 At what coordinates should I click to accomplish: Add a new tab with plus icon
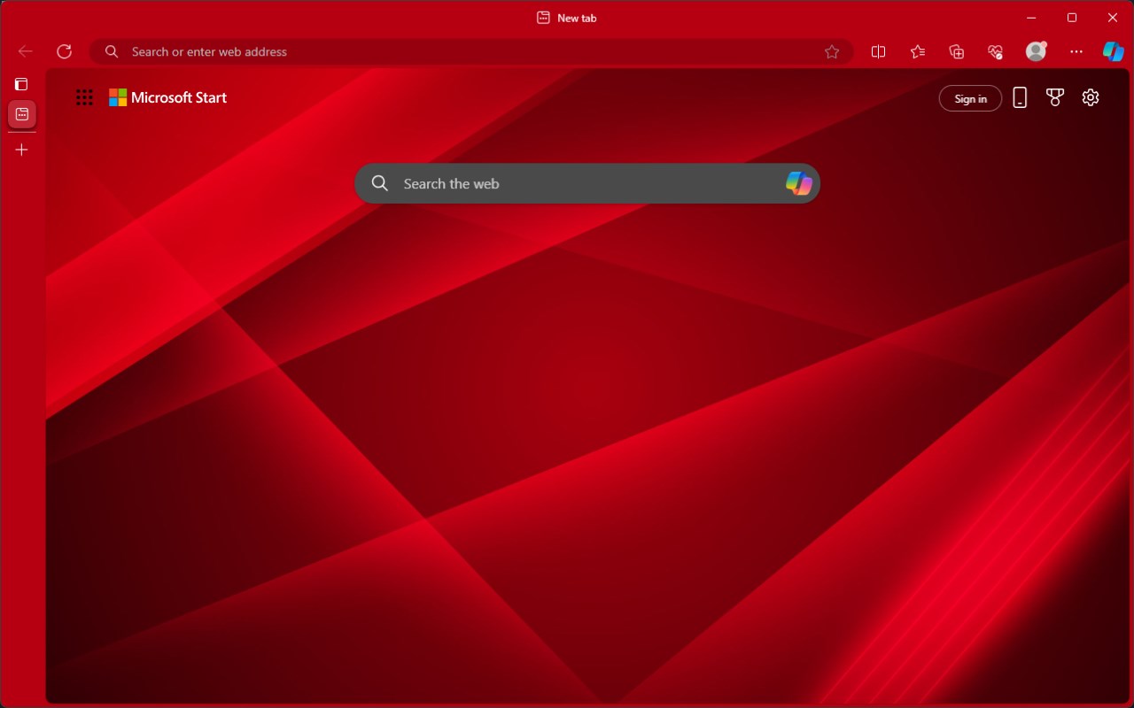(22, 150)
